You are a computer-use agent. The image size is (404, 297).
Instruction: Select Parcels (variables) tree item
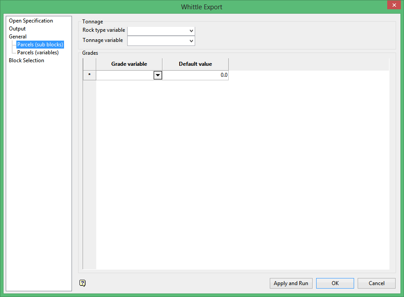(x=38, y=53)
